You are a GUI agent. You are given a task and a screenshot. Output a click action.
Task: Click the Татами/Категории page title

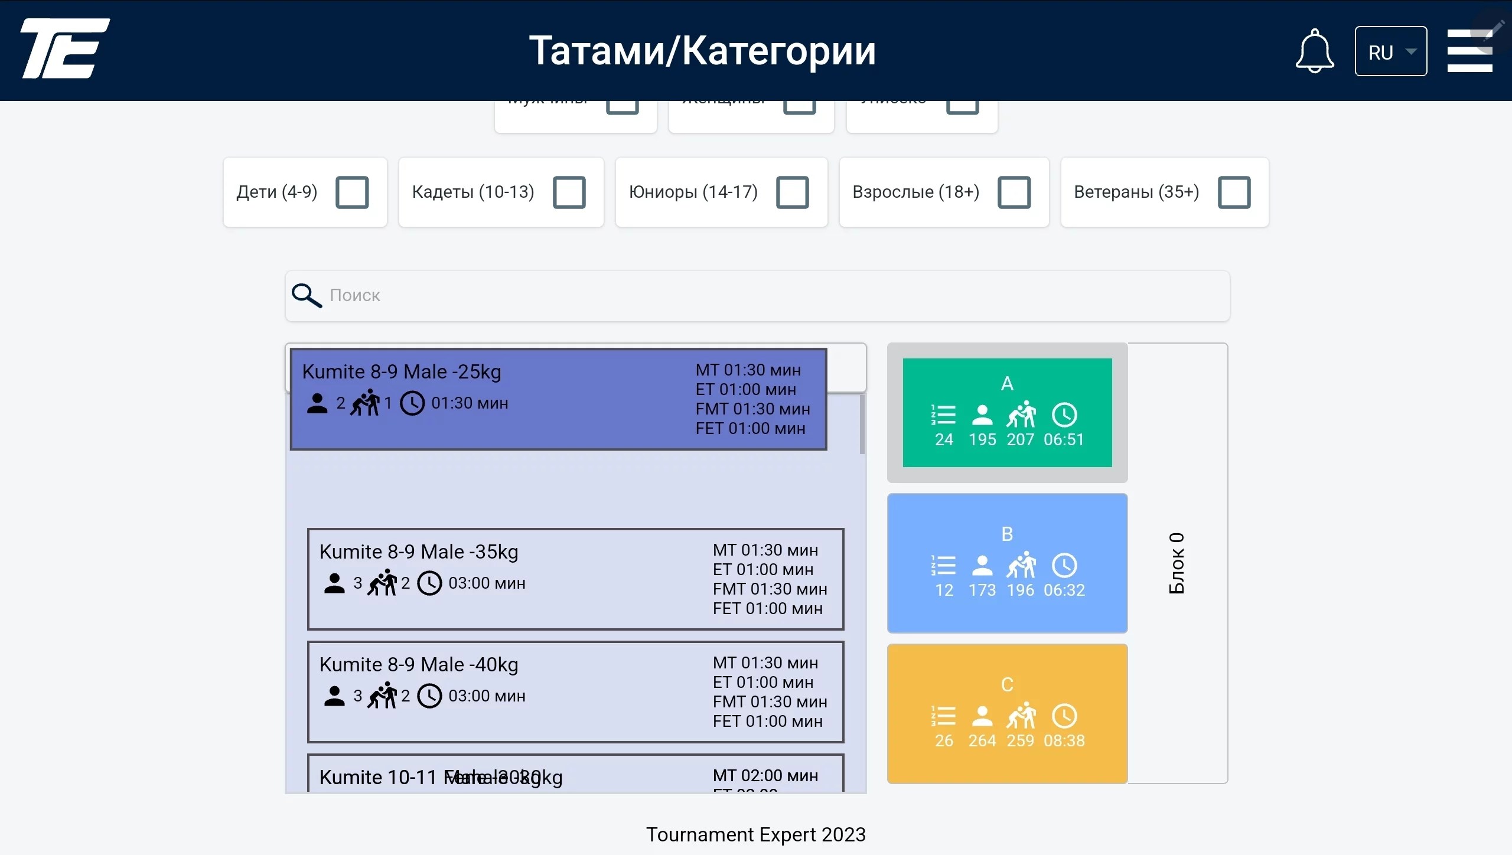[x=702, y=51]
